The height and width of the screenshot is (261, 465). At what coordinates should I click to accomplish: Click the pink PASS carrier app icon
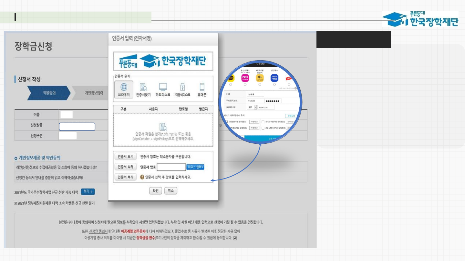[245, 78]
